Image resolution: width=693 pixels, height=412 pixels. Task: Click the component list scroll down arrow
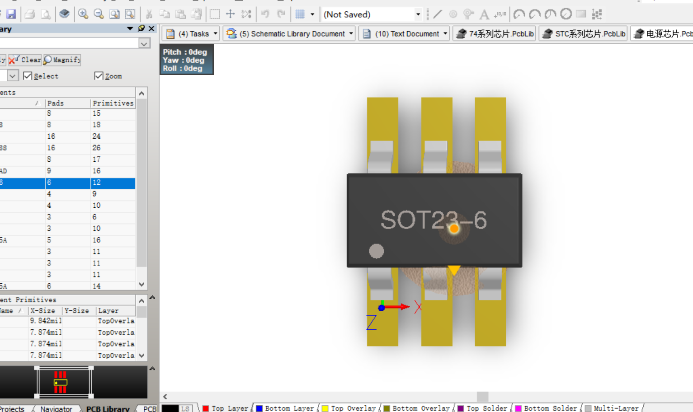(141, 285)
